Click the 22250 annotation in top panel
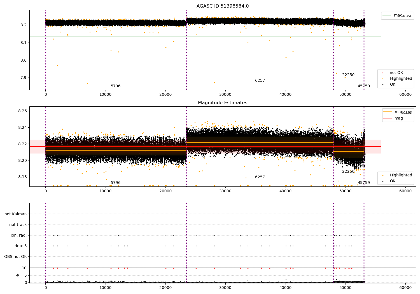 348,75
